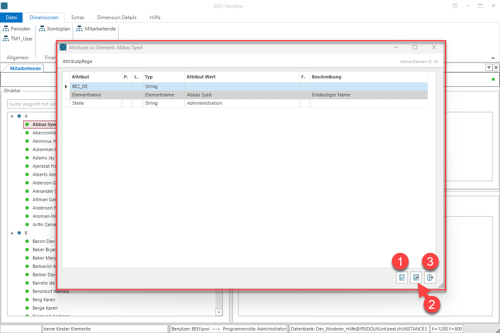Collapse the A group in the tree

click(12, 116)
